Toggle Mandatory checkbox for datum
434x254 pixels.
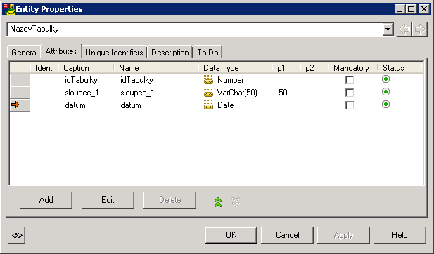(x=350, y=105)
